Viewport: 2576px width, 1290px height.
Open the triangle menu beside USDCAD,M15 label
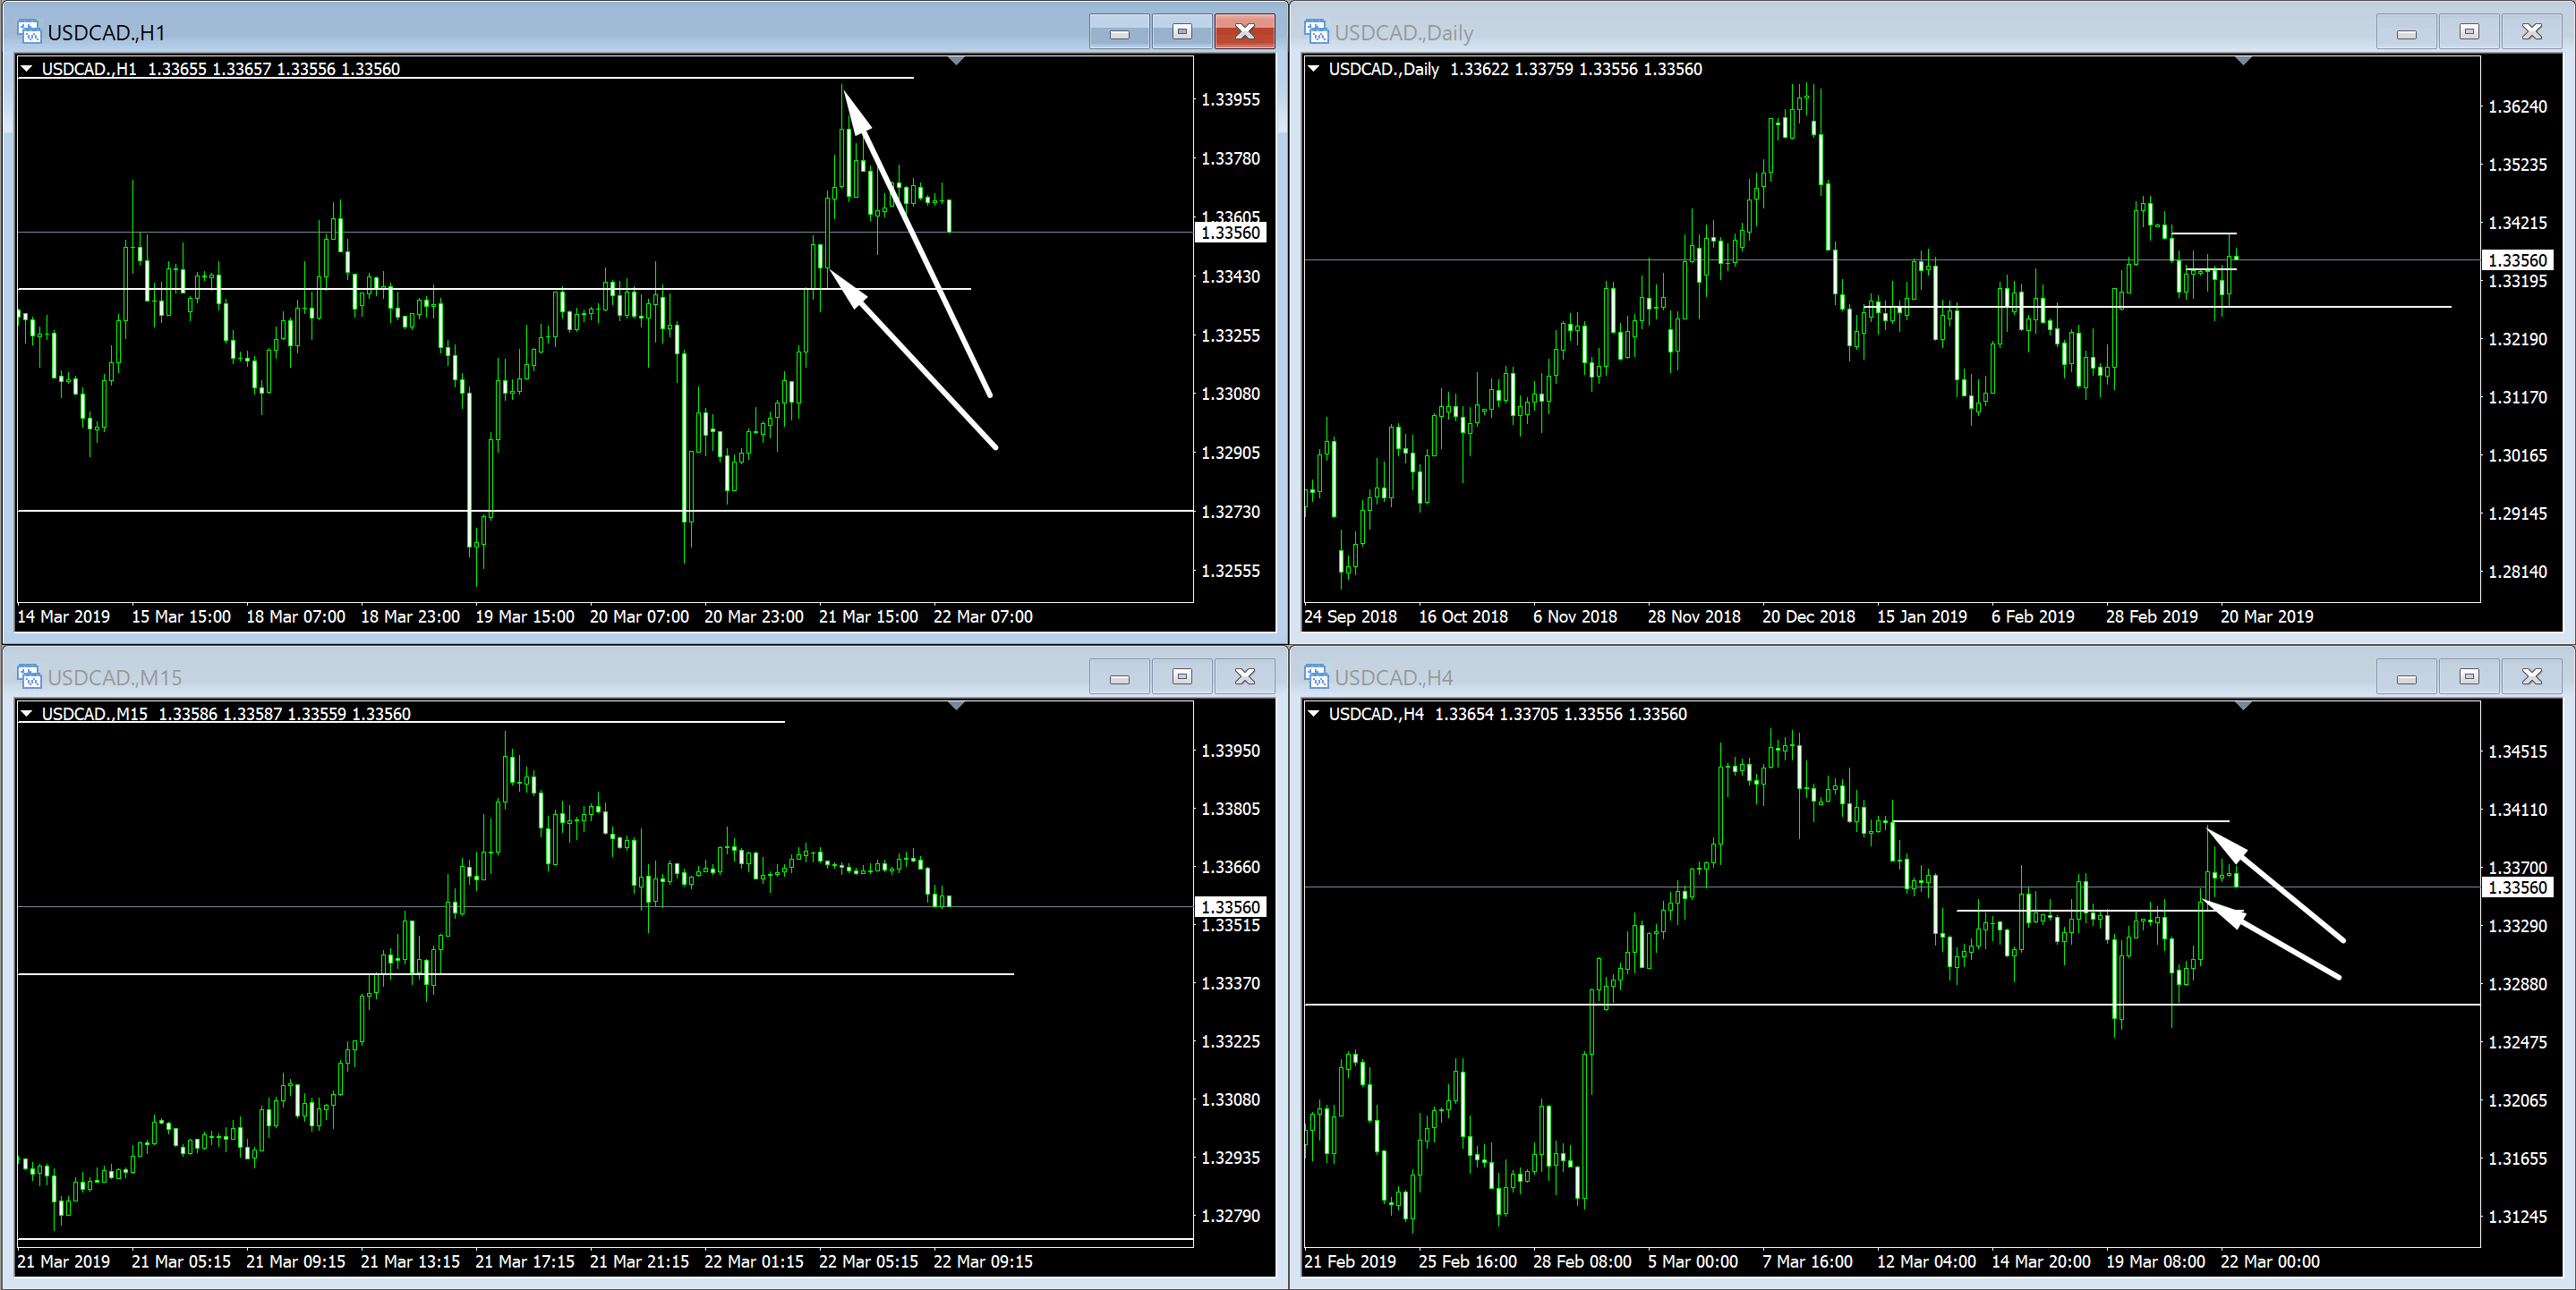[27, 714]
